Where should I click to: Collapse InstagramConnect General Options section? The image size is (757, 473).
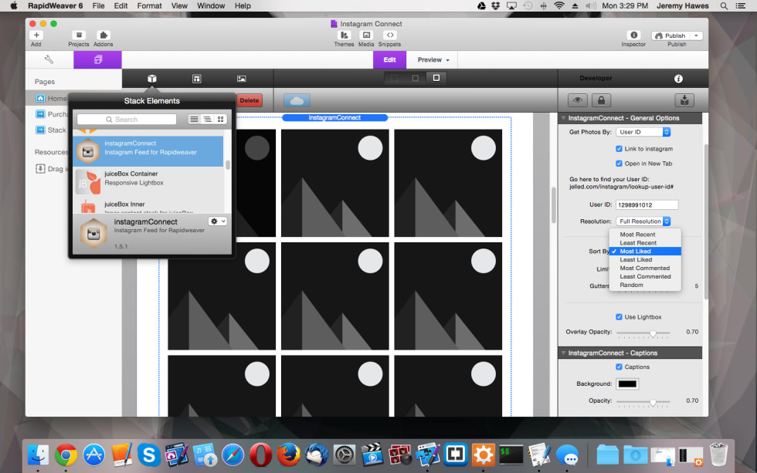coord(563,117)
